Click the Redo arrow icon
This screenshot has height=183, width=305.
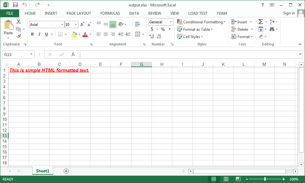pos(37,4)
